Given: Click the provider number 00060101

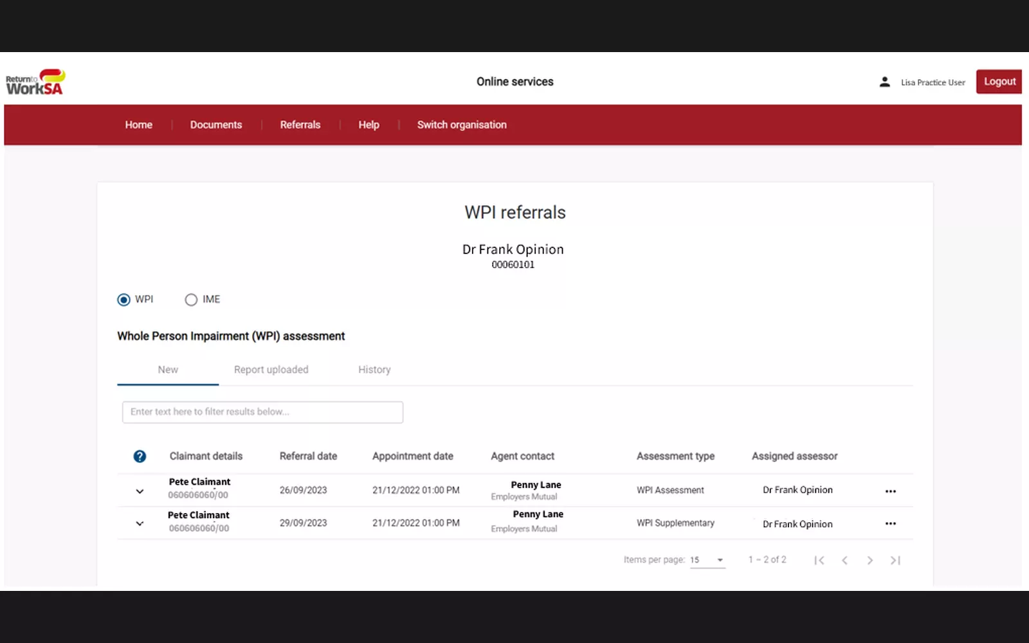Looking at the screenshot, I should tap(513, 264).
